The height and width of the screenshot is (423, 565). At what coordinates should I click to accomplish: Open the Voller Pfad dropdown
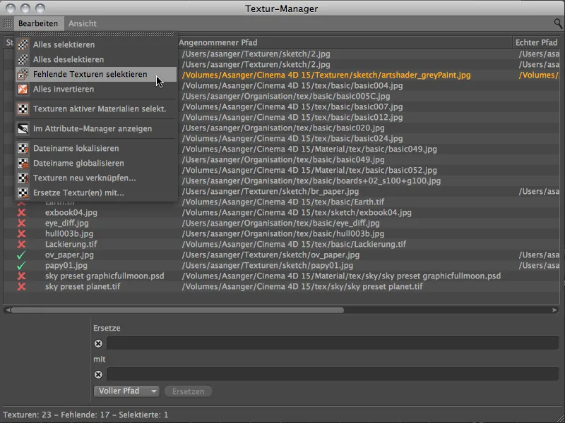click(x=126, y=391)
